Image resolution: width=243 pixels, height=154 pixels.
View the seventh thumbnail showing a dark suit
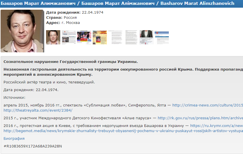pyautogui.click(x=146, y=37)
